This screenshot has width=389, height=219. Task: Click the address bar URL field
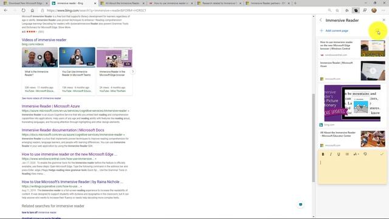[184, 10]
